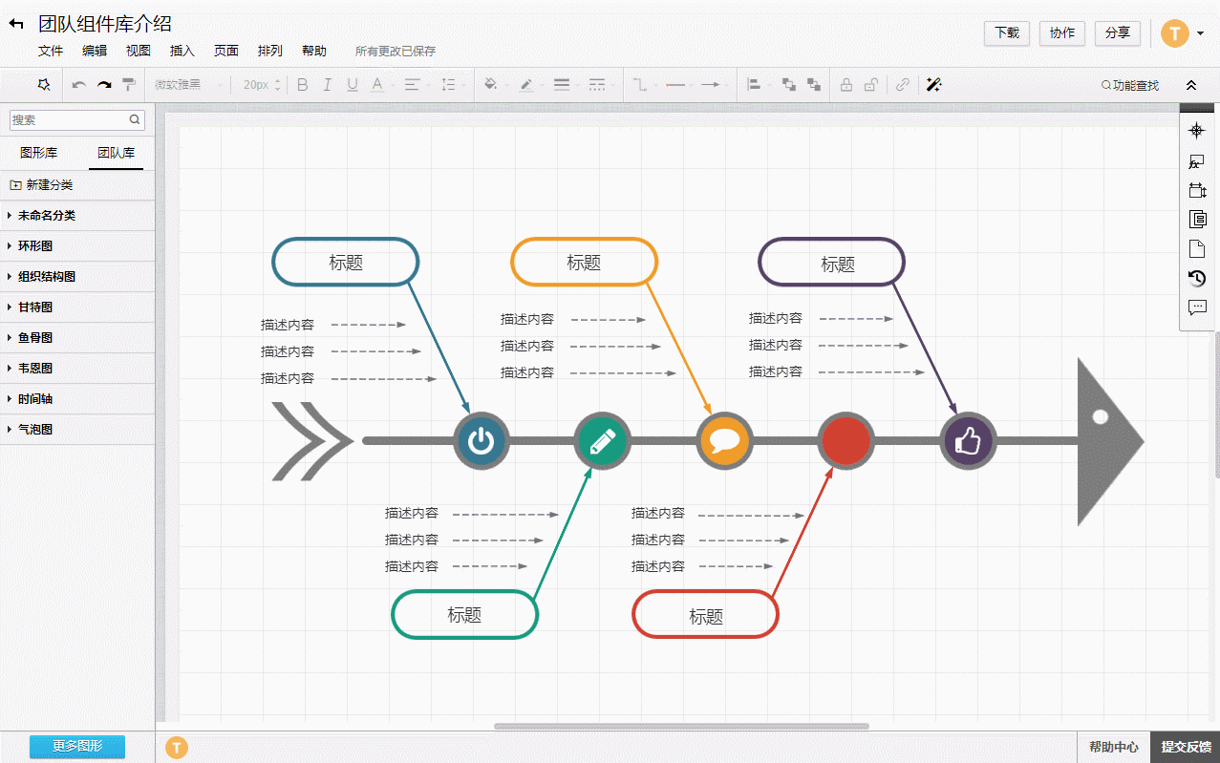Viewport: 1220px width, 763px height.
Task: Click the 分享 share button
Action: tap(1118, 33)
